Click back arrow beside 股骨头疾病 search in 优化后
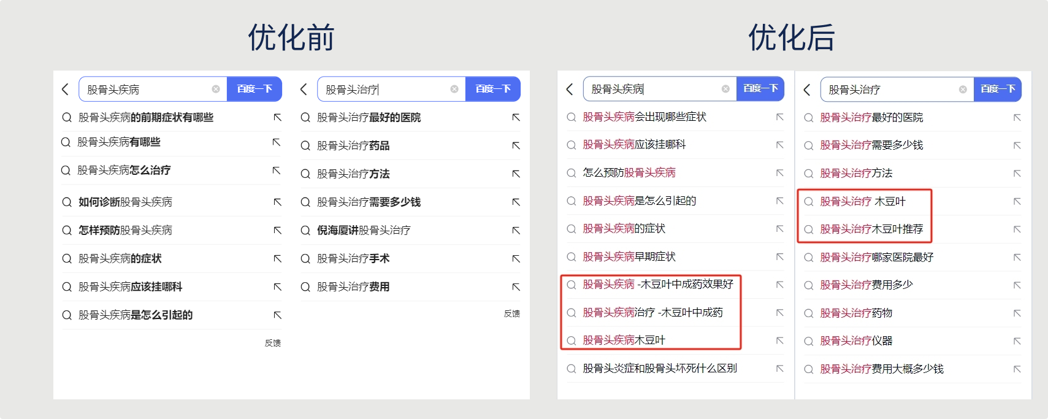Screen dimensions: 1048x419 (x=570, y=89)
